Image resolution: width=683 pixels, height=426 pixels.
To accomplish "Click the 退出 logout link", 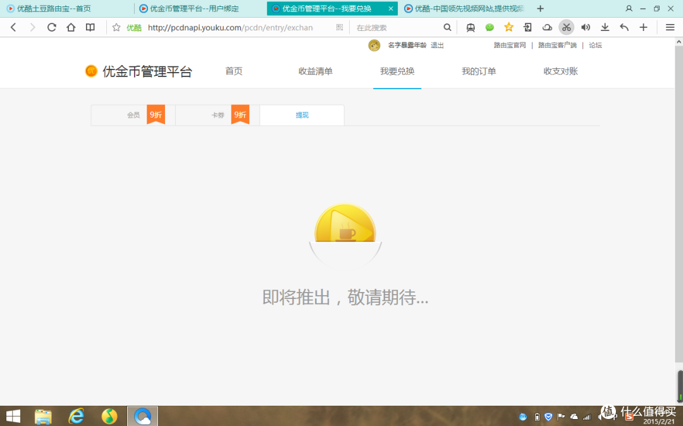I will 437,46.
